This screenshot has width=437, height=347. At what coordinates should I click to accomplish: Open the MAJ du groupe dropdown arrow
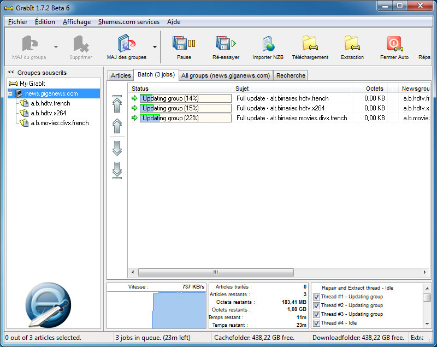[56, 47]
